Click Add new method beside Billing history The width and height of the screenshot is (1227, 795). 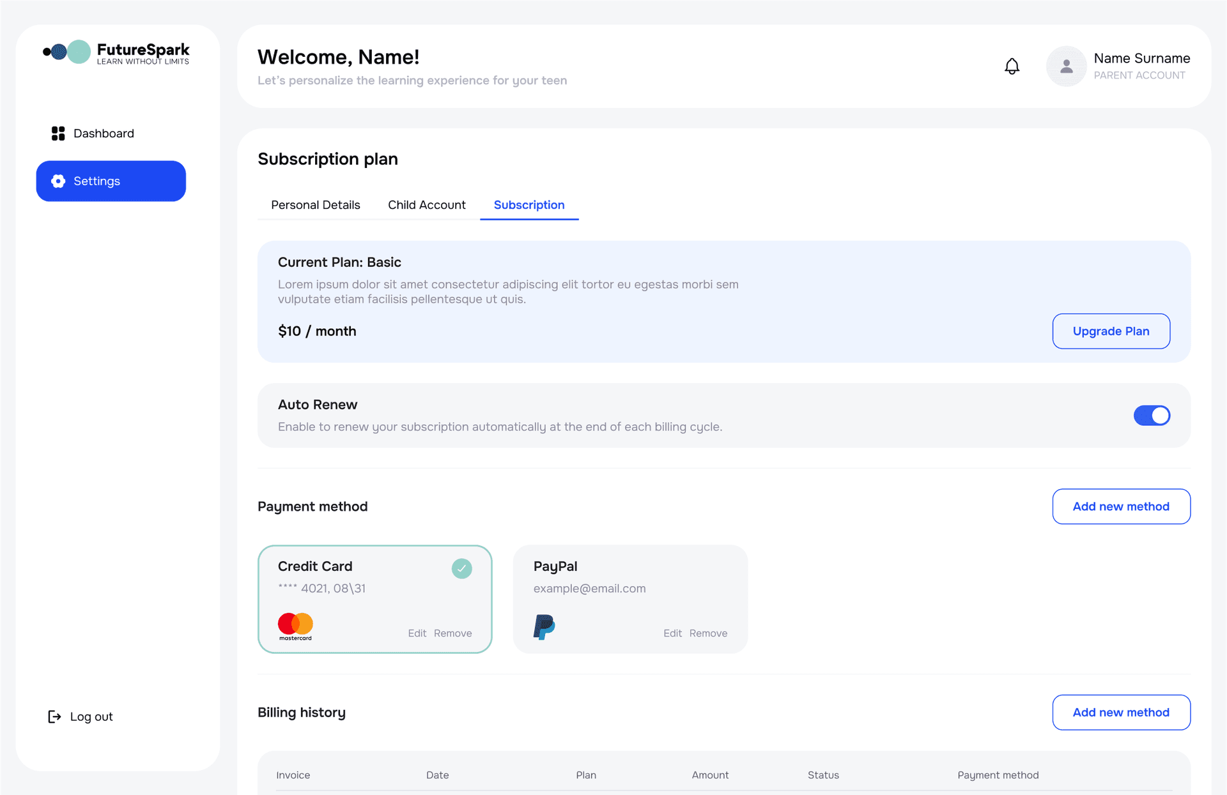click(x=1121, y=712)
